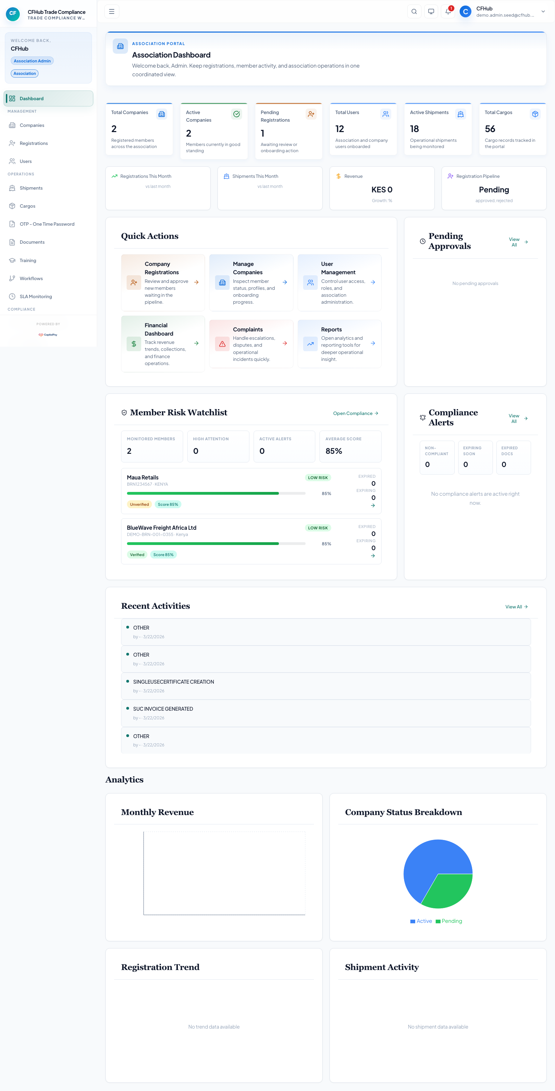Open notifications via the bell icon
Image resolution: width=555 pixels, height=1091 pixels.
447,11
